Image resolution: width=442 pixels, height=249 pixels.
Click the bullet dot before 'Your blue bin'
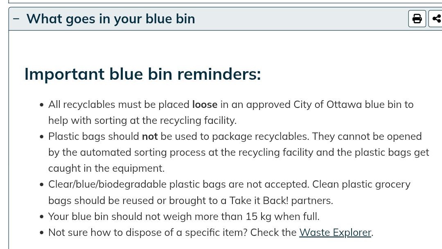tap(42, 217)
